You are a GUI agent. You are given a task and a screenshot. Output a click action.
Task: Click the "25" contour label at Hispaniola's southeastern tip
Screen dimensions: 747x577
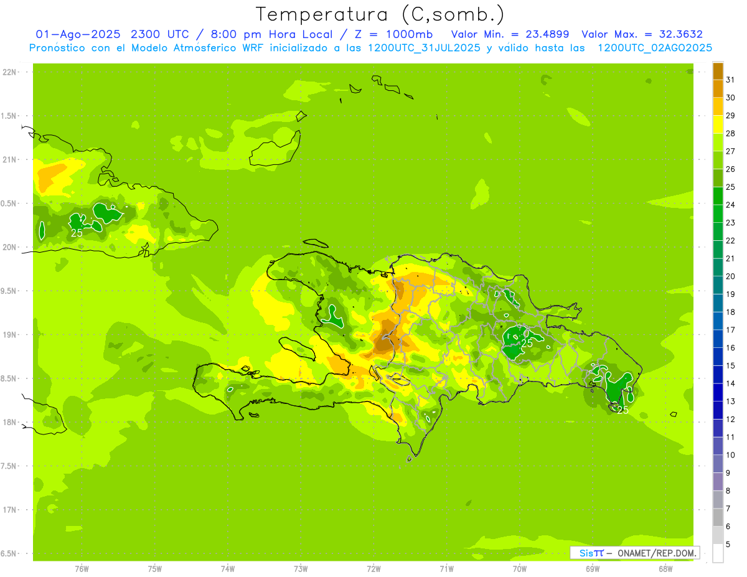click(622, 410)
